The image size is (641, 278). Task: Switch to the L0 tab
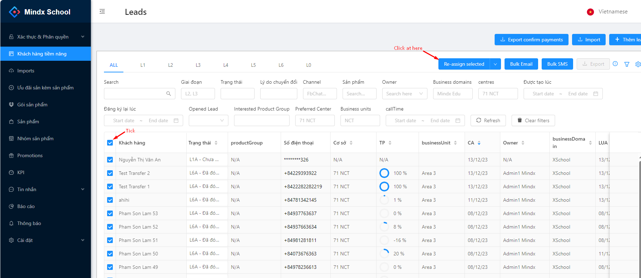coord(309,65)
